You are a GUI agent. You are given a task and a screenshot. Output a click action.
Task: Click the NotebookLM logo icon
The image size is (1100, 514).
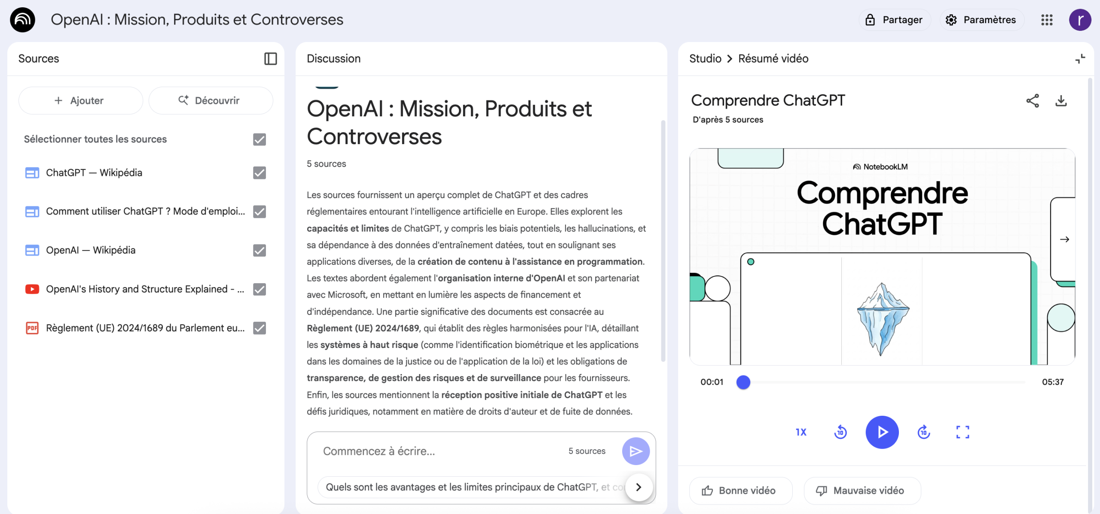pyautogui.click(x=22, y=20)
